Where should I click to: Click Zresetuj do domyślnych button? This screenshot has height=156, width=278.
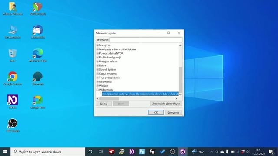coord(166,104)
